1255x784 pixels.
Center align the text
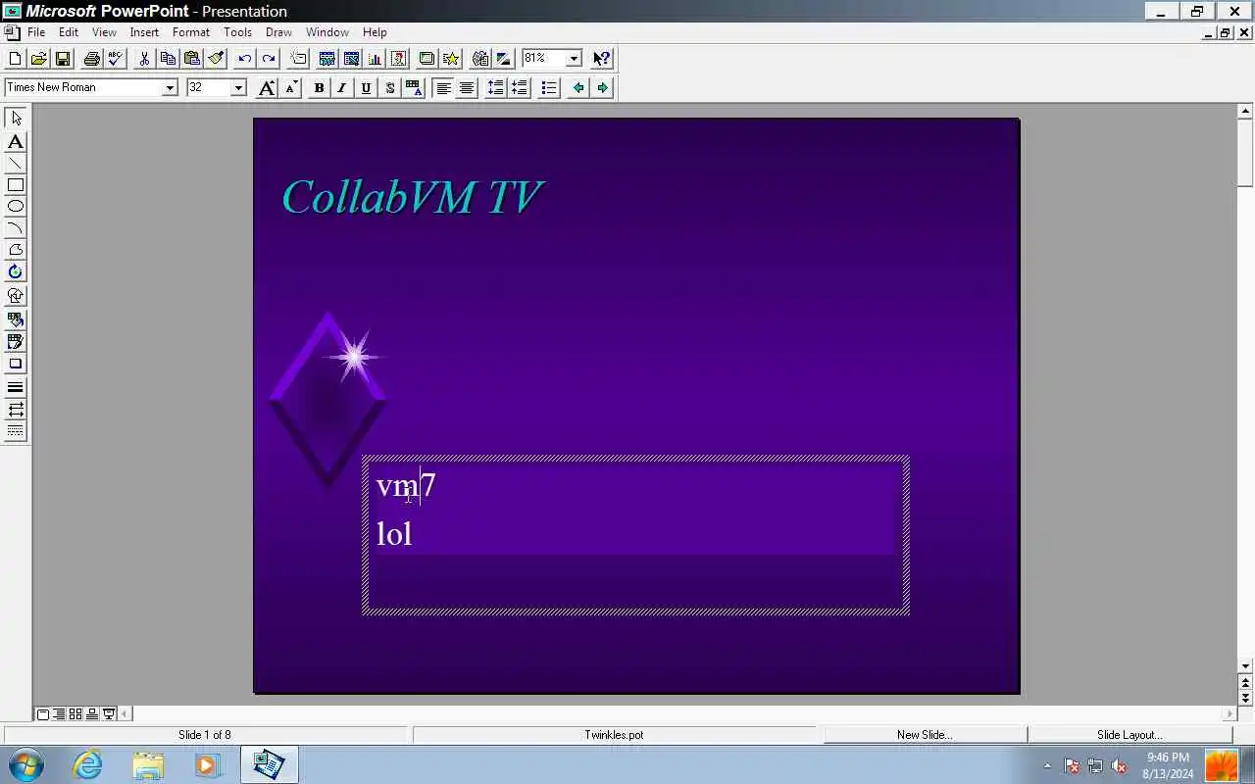(467, 88)
